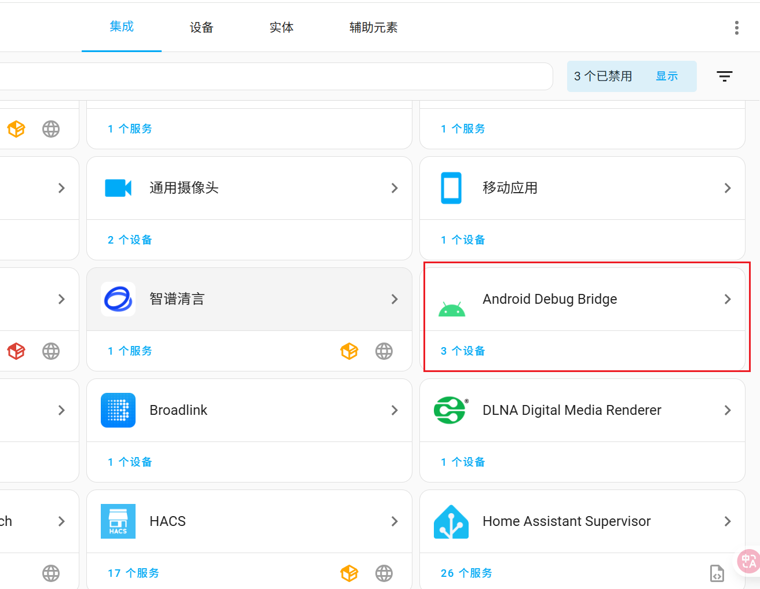Expand the DLNA Digital Media Renderer chevron
This screenshot has height=589, width=760.
[728, 410]
